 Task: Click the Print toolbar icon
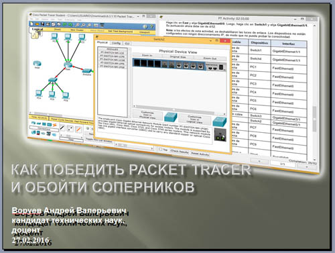[48, 24]
